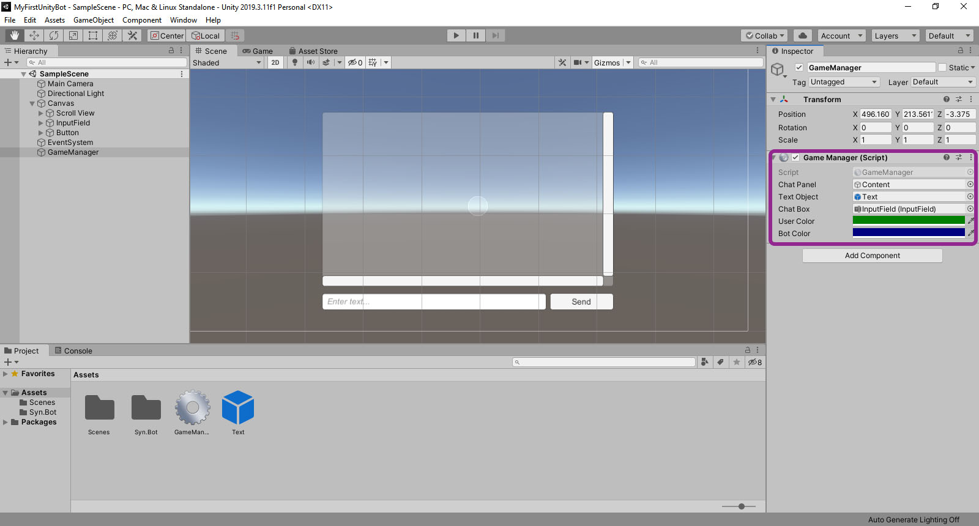The height and width of the screenshot is (526, 979).
Task: Select the Move tool
Action: 34,35
